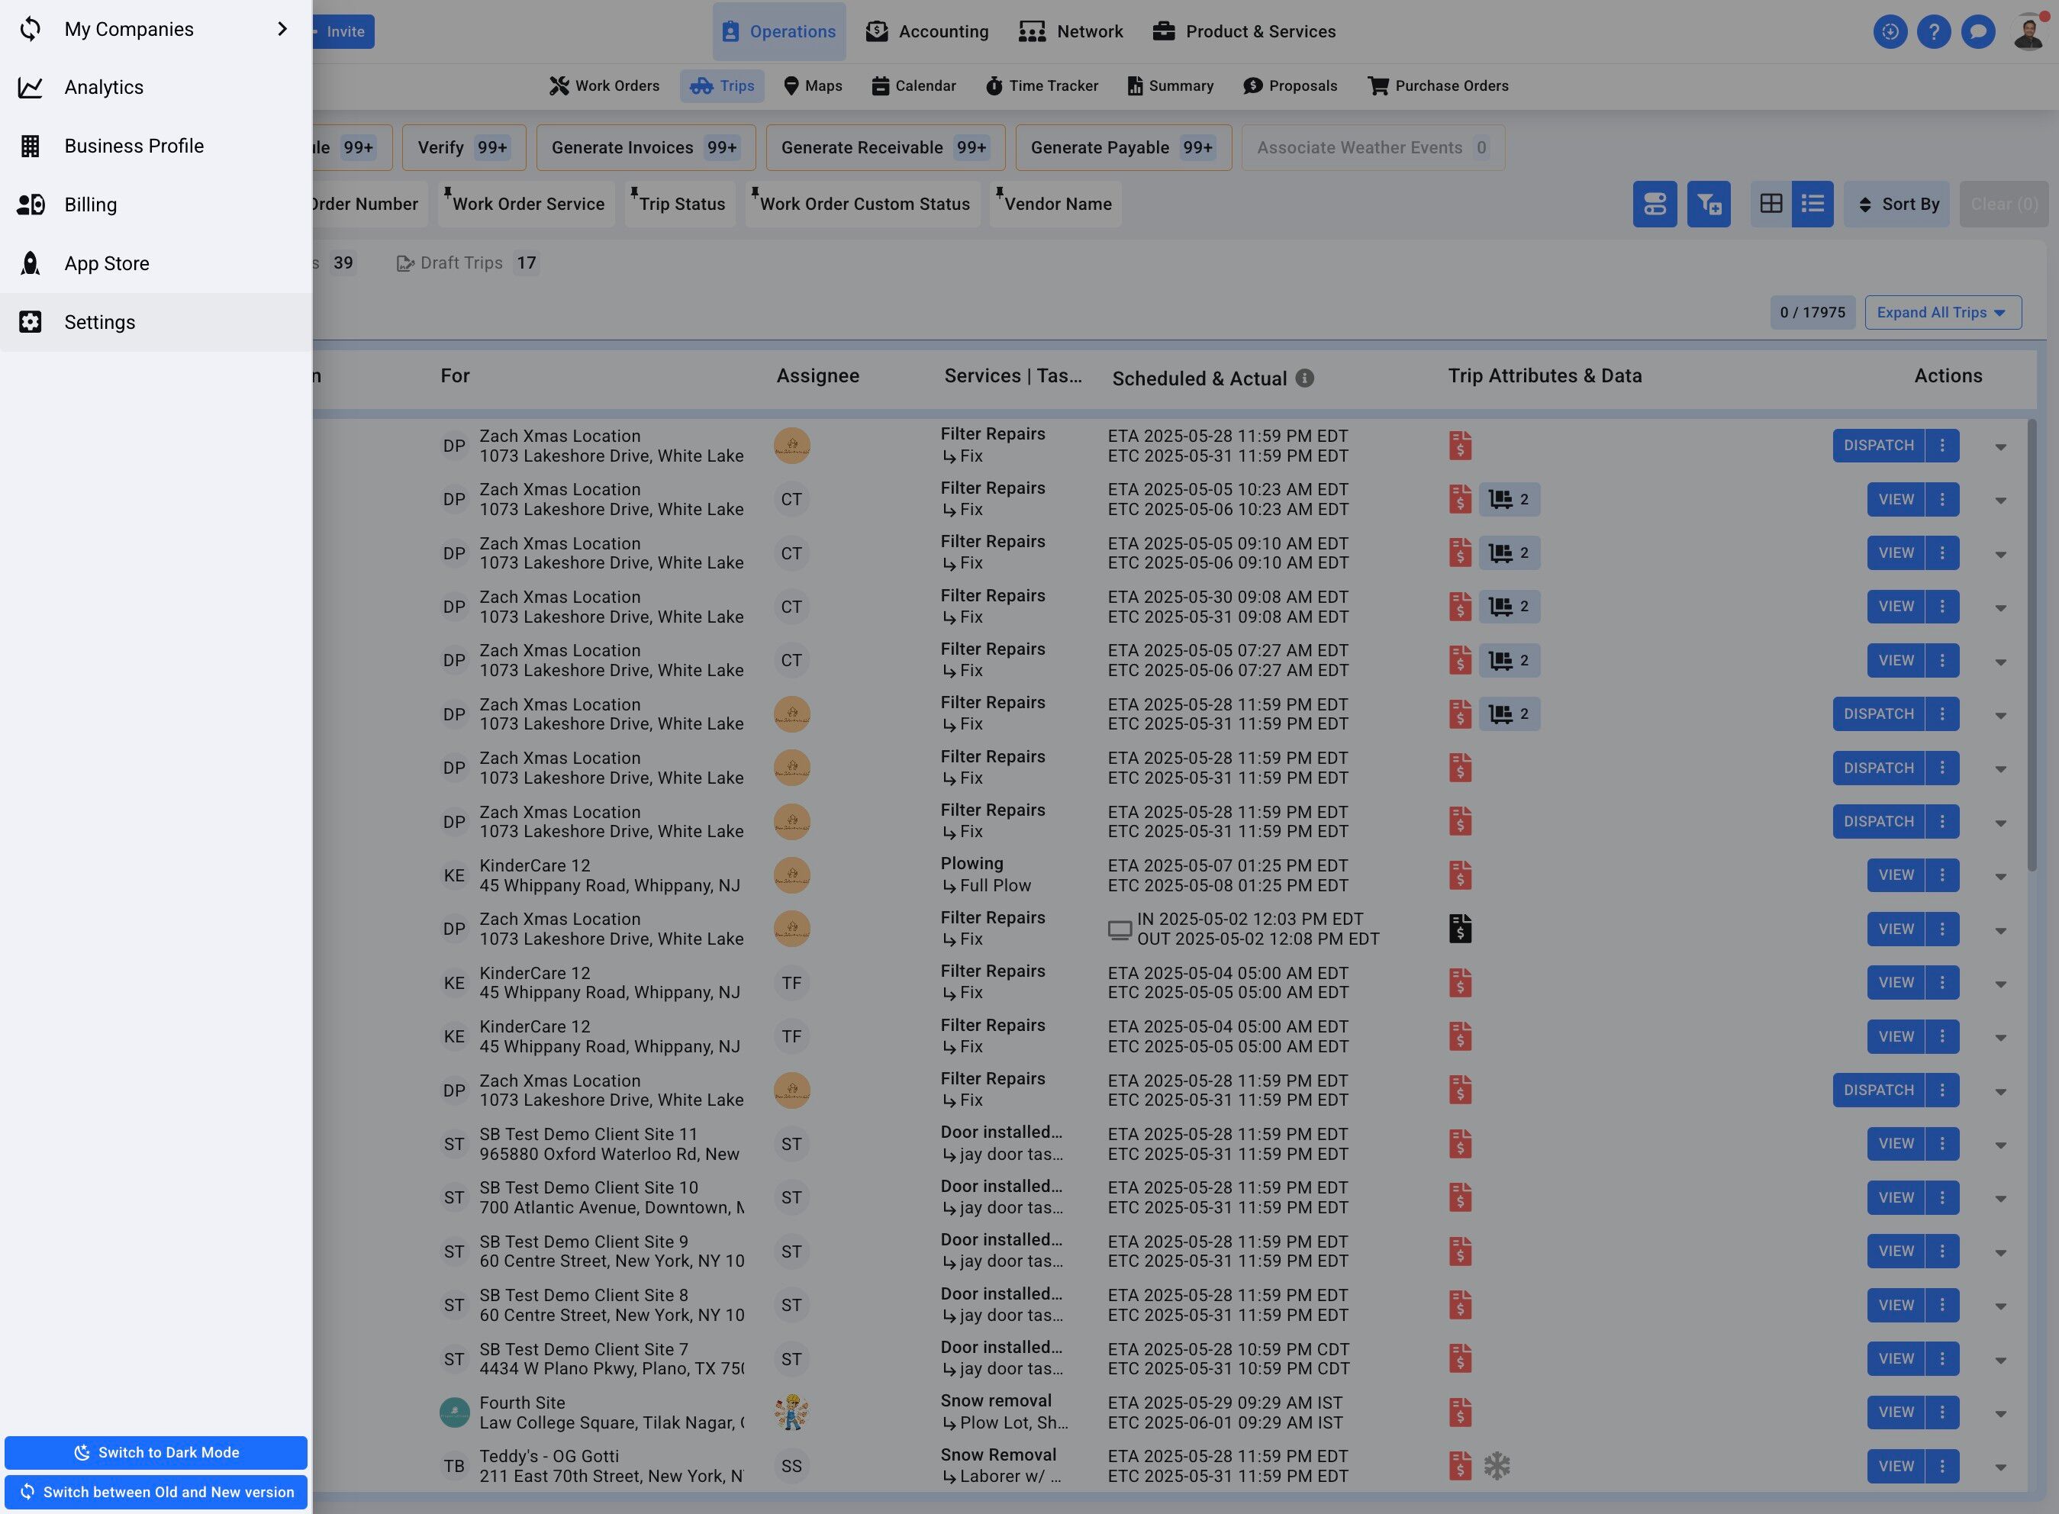Click the help question mark icon

point(1934,31)
